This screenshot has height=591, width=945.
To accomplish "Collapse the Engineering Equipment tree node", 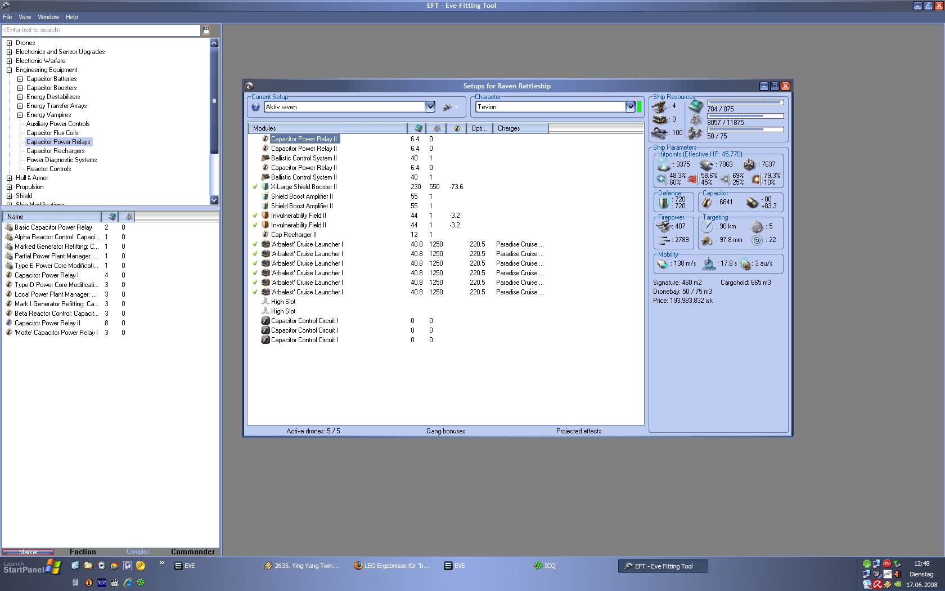I will (x=9, y=70).
